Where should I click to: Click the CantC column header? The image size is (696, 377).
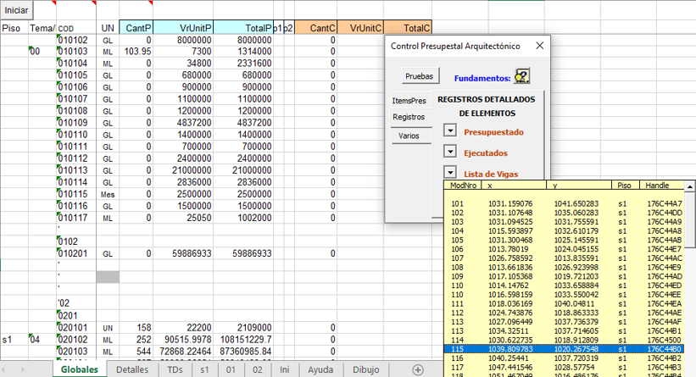tap(316, 28)
